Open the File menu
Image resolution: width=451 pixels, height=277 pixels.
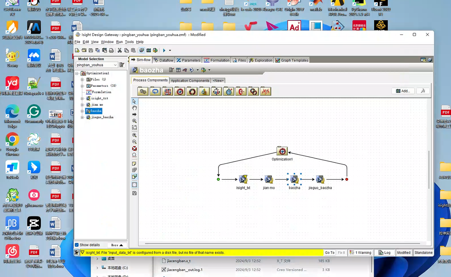pos(77,42)
